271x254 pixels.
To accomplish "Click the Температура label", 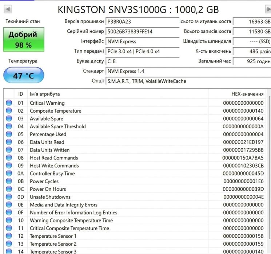I will click(x=23, y=61).
